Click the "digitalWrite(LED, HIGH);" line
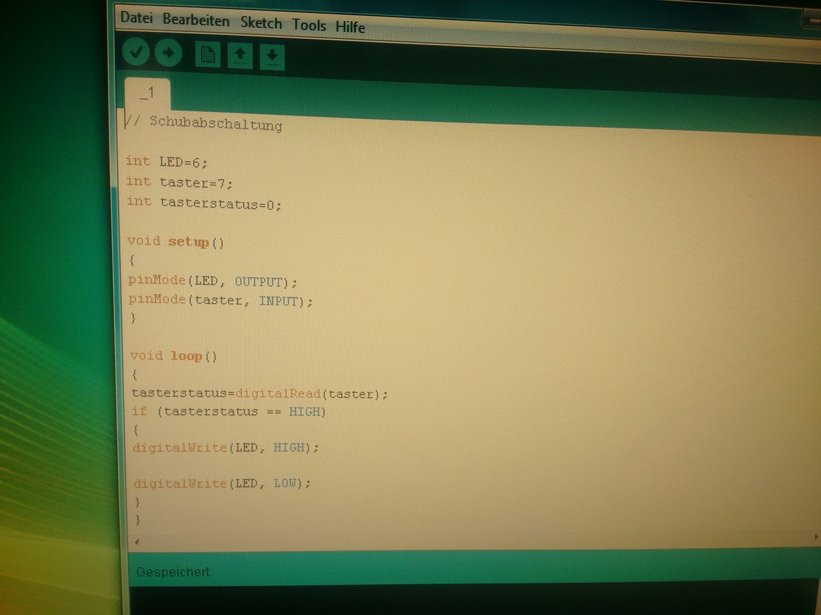 pyautogui.click(x=226, y=448)
